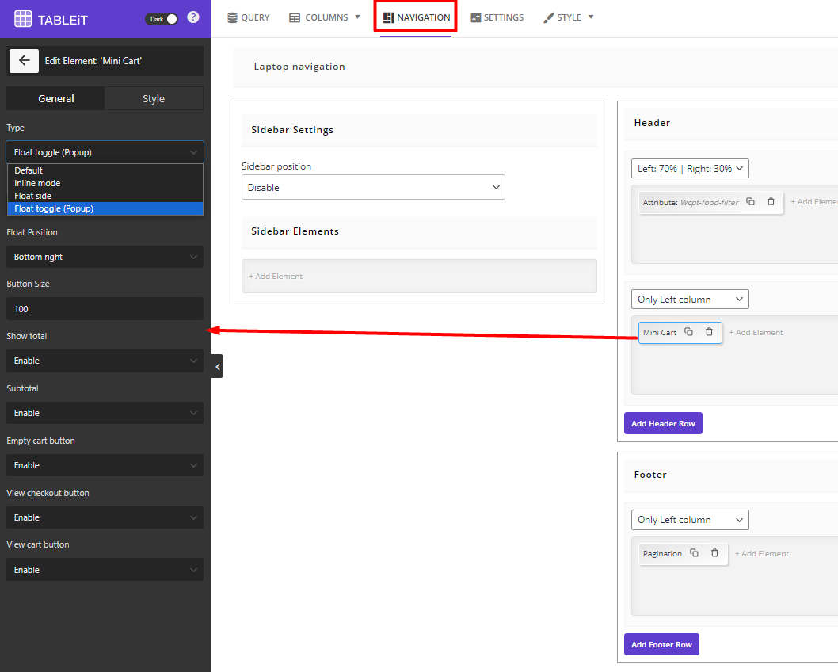The height and width of the screenshot is (672, 838).
Task: Duplicate the Mini Cart element using copy icon
Action: [688, 332]
